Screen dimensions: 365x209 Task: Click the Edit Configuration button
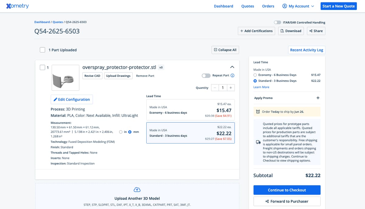click(72, 99)
